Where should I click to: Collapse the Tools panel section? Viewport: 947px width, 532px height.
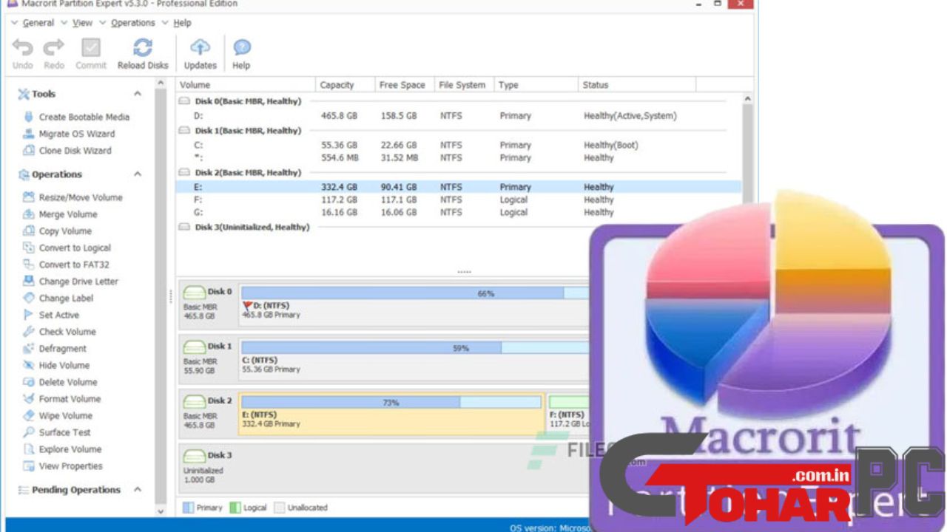(x=138, y=94)
